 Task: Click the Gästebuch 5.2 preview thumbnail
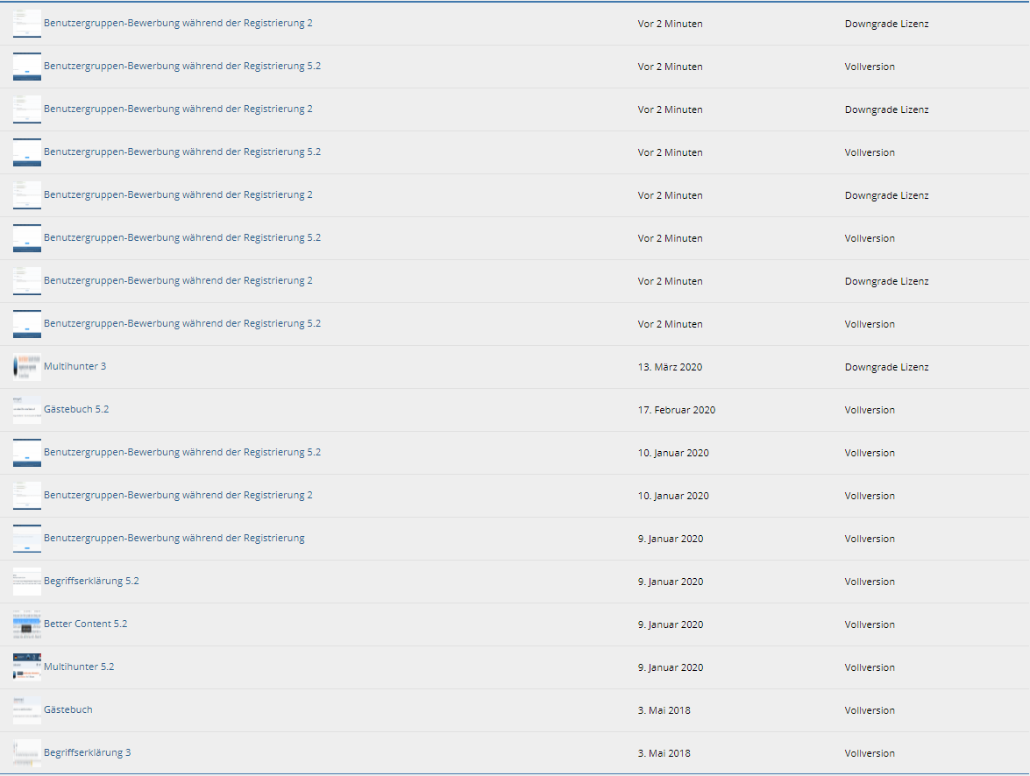(x=26, y=410)
